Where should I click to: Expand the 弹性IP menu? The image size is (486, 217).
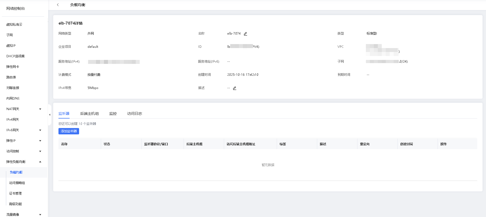pyautogui.click(x=40, y=141)
